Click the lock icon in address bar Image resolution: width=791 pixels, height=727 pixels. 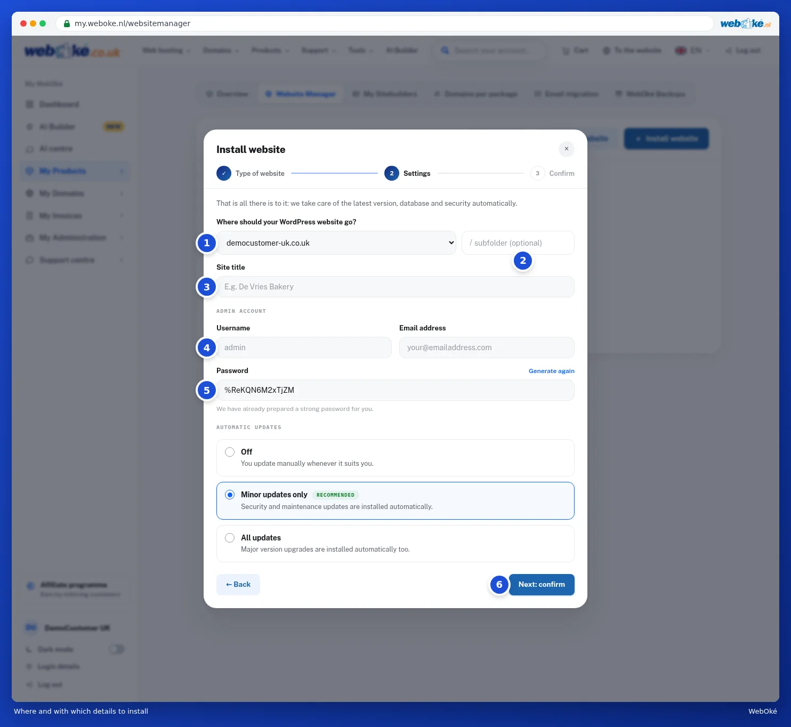tap(67, 23)
